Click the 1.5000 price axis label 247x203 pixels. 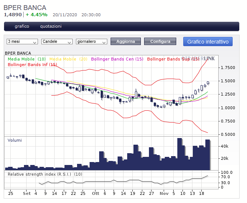click(228, 81)
